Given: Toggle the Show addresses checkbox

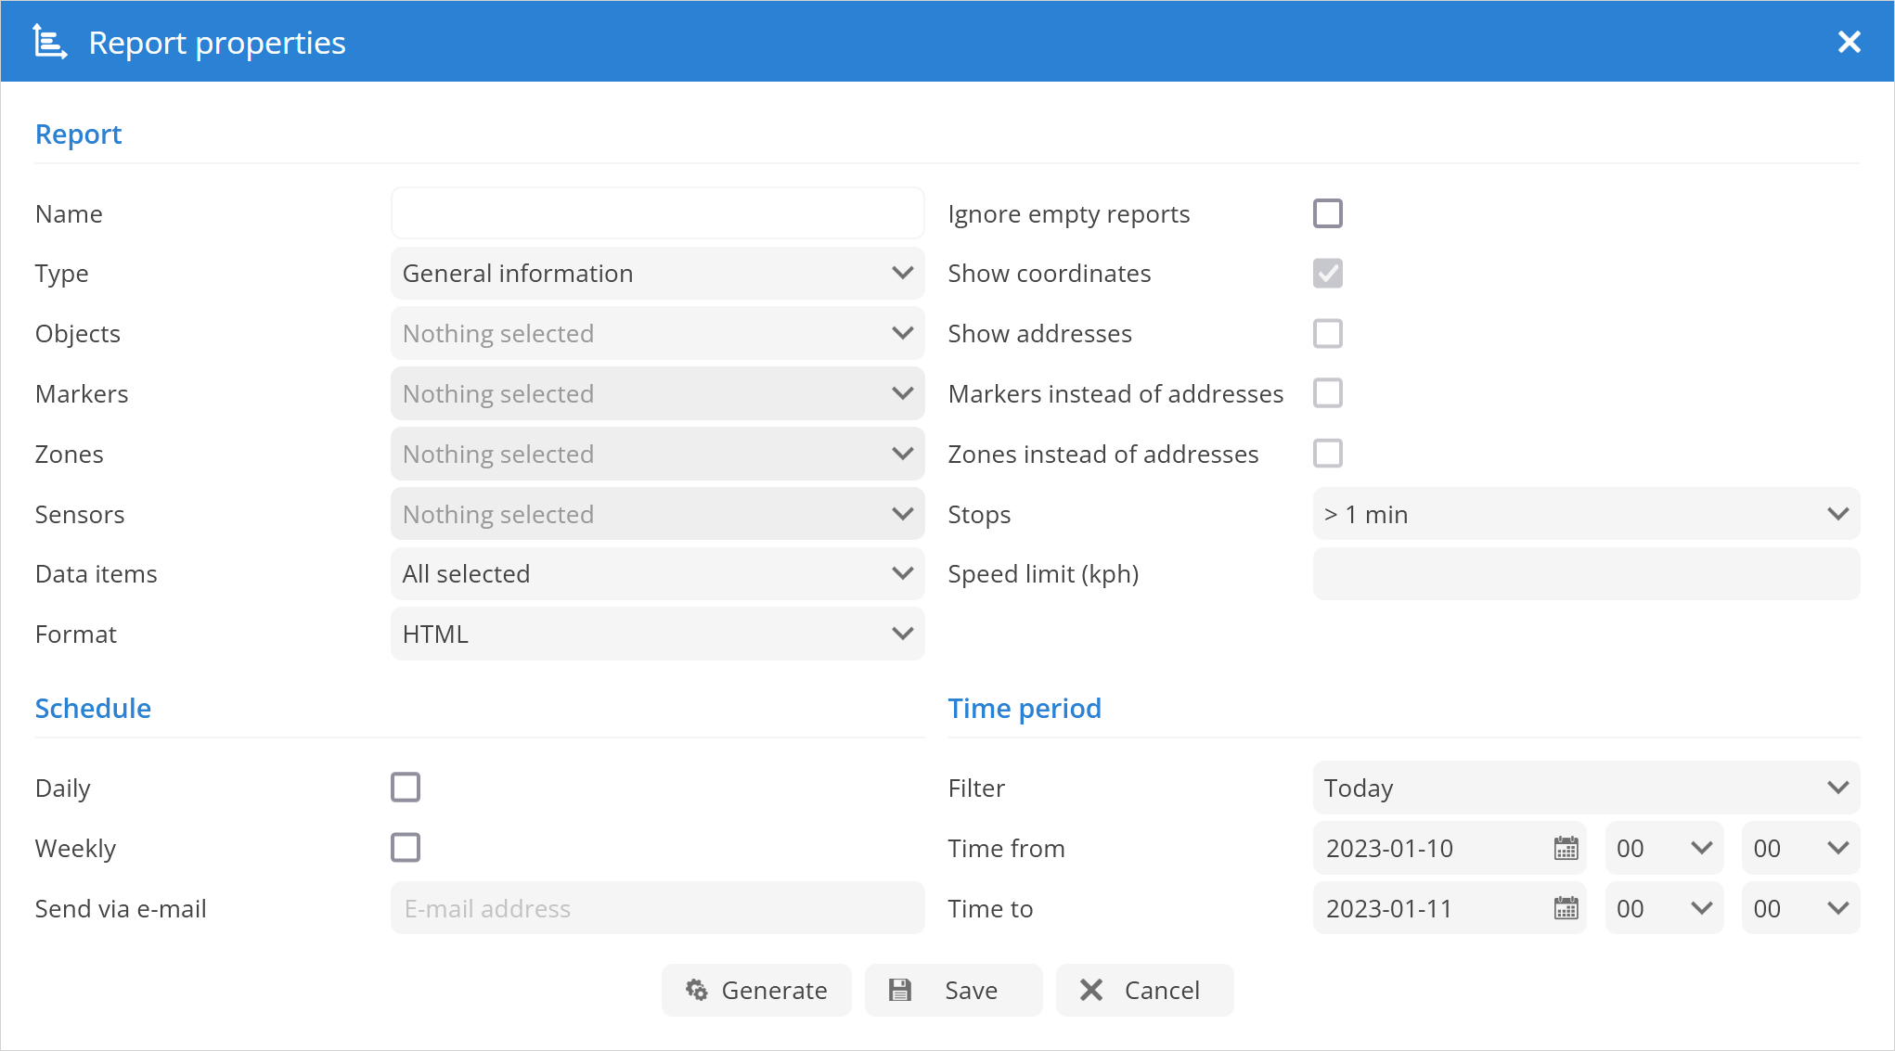Looking at the screenshot, I should pyautogui.click(x=1327, y=333).
